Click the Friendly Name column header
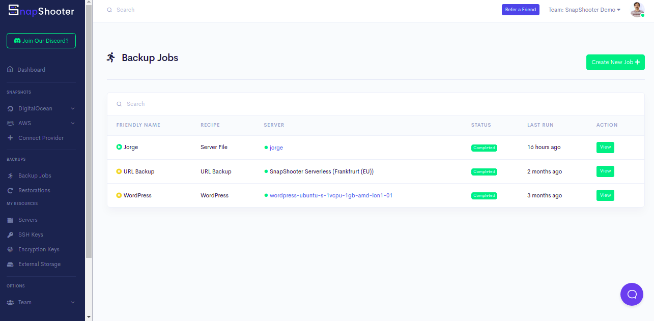 [x=138, y=125]
